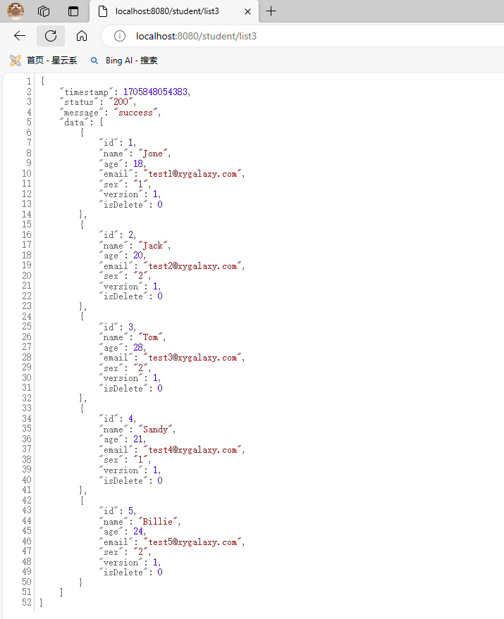Click the name value "Billie"

[x=160, y=522]
